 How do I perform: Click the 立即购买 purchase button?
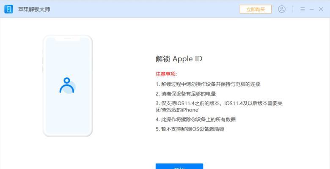pos(256,9)
